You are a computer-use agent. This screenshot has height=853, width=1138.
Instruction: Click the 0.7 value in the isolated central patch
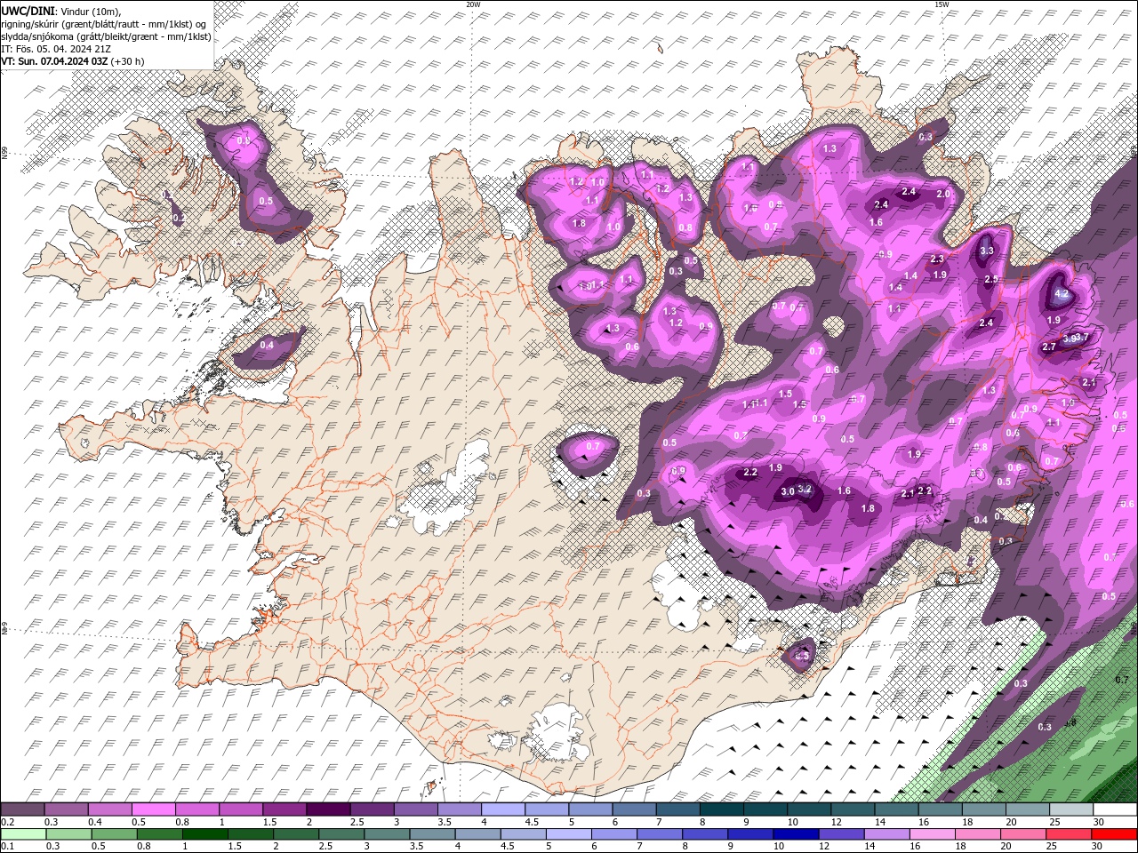point(594,446)
